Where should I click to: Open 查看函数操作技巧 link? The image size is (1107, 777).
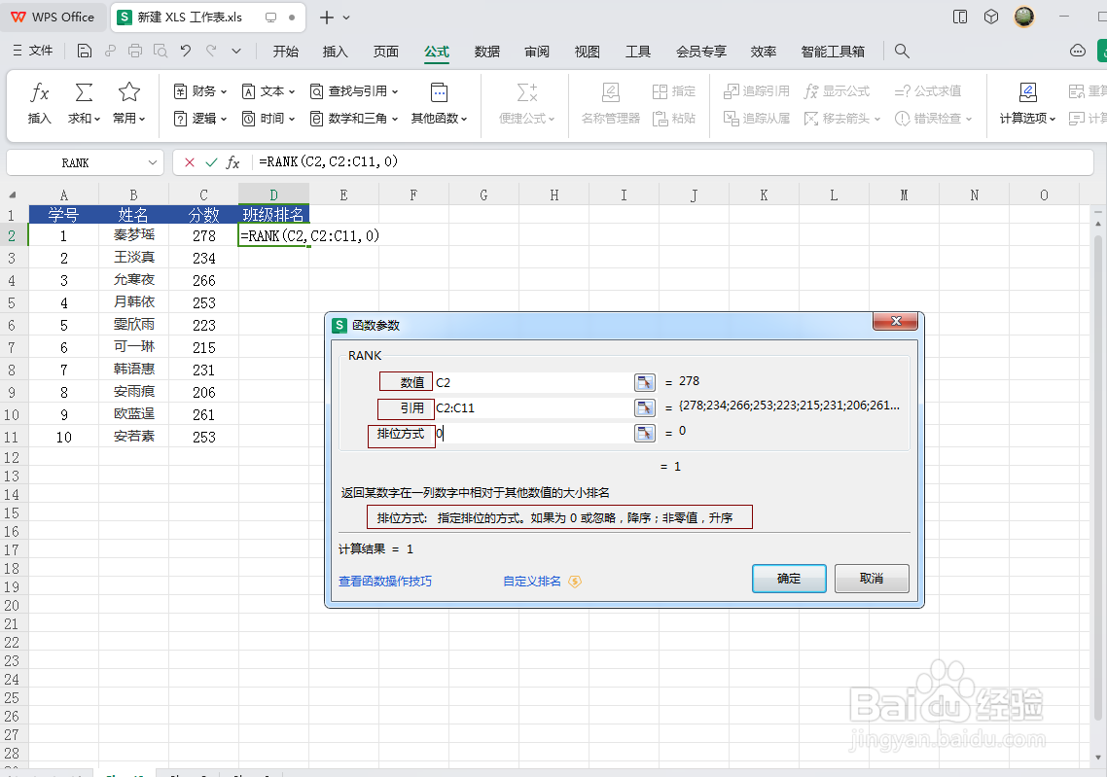(385, 582)
